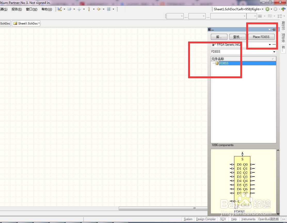The image size is (287, 223).
Task: Expand the digital devices dropdown arrow
Action: (94, 9)
